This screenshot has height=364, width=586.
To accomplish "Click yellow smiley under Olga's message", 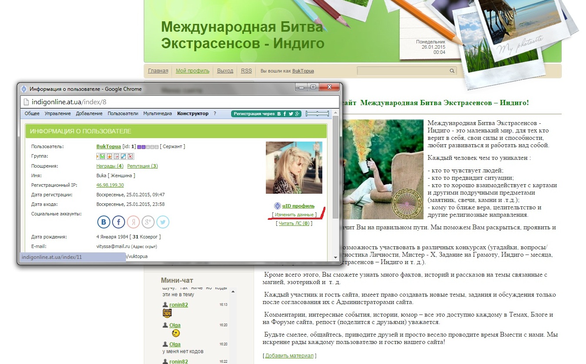I will (175, 334).
